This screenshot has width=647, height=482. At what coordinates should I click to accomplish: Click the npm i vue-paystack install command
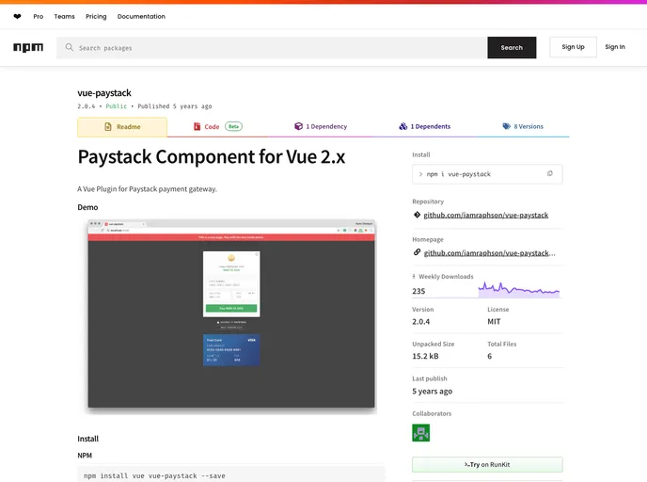click(x=458, y=174)
